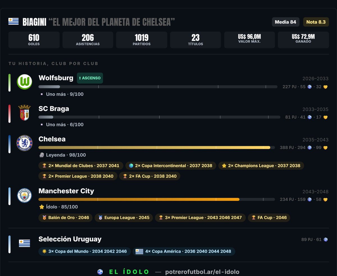Click the Manchester City club crest
The height and width of the screenshot is (276, 337).
coord(24,195)
